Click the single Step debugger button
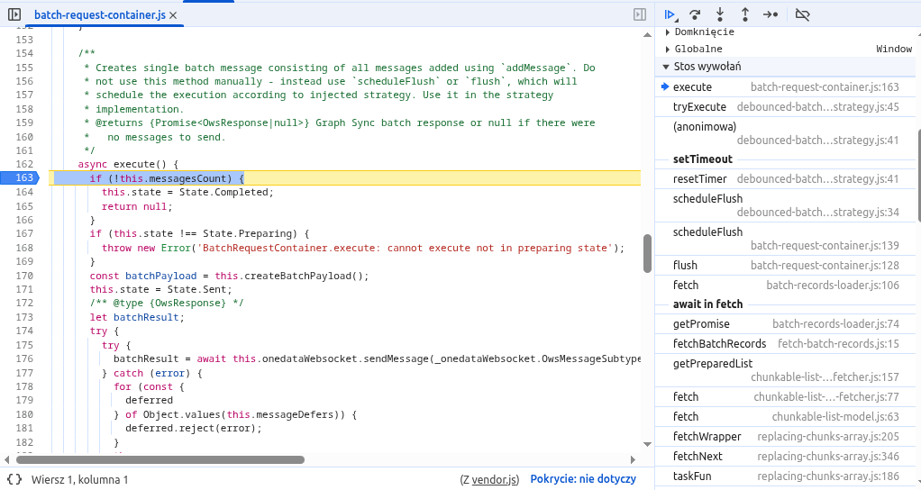921x490 pixels. [x=771, y=14]
